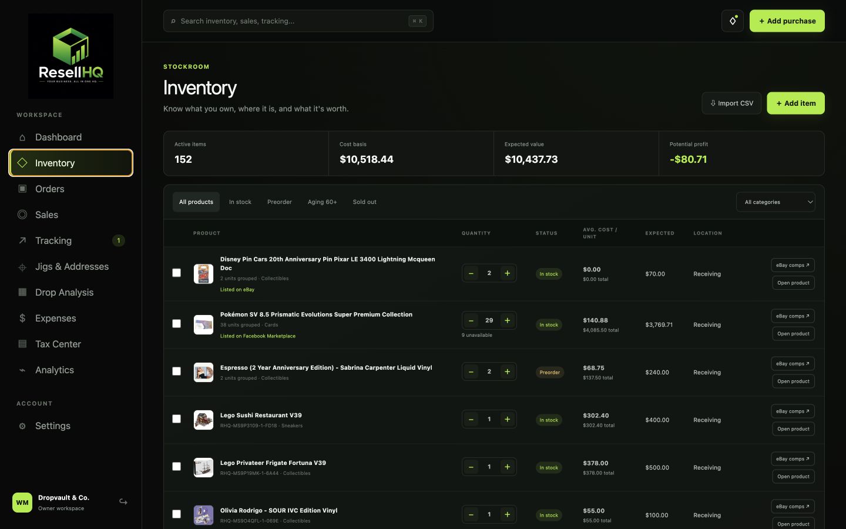
Task: Open Dashboard via its house icon
Action: pos(22,138)
